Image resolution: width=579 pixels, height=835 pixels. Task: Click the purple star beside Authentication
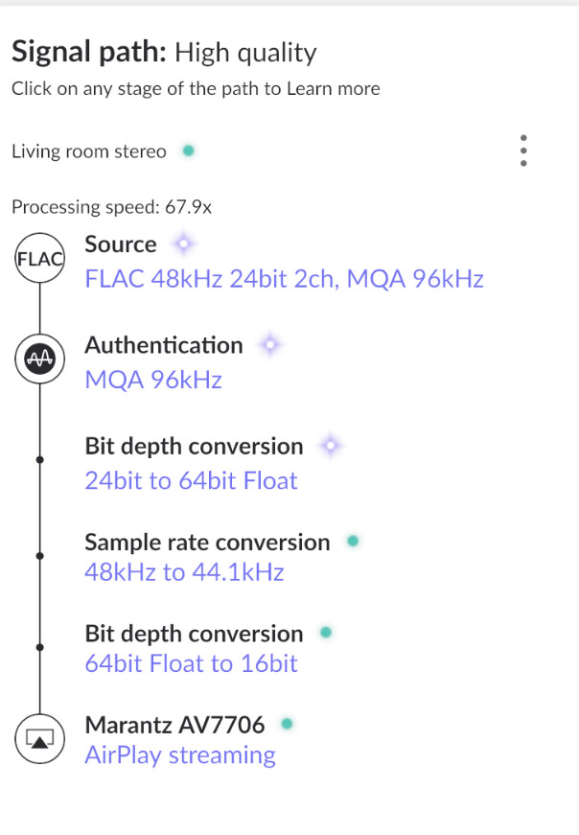(x=270, y=345)
